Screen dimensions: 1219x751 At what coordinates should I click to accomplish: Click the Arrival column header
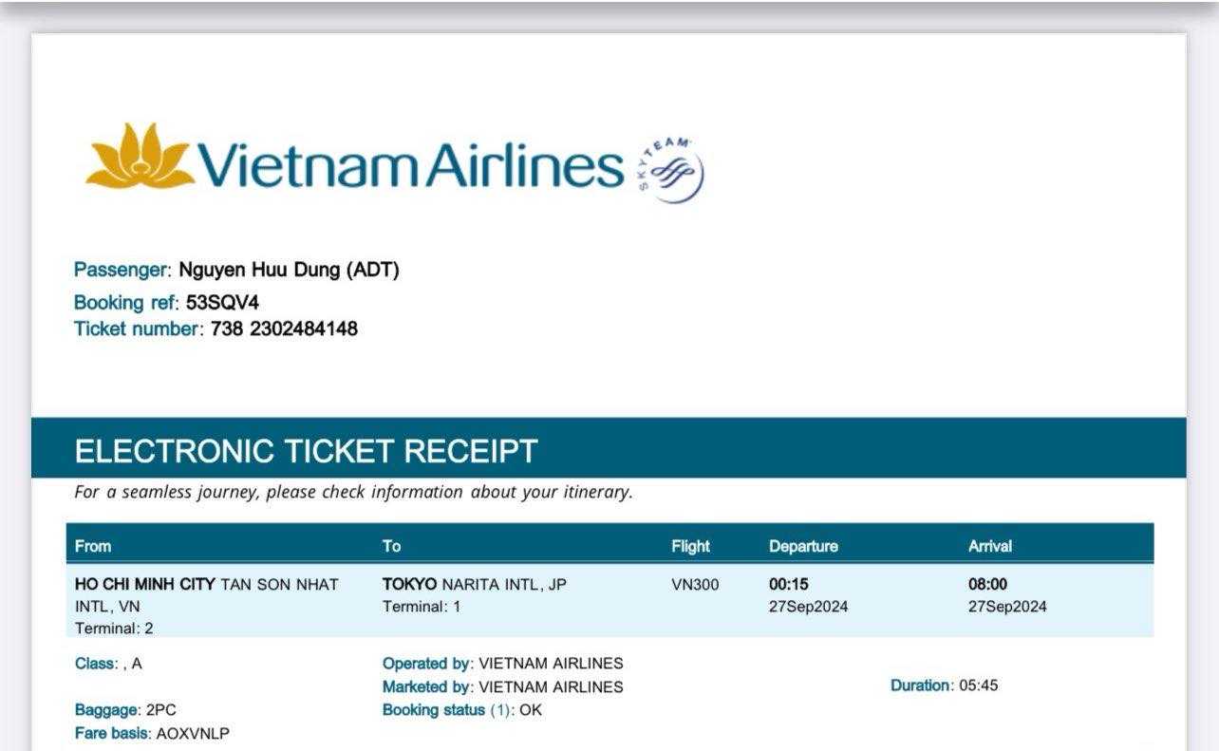tap(989, 546)
